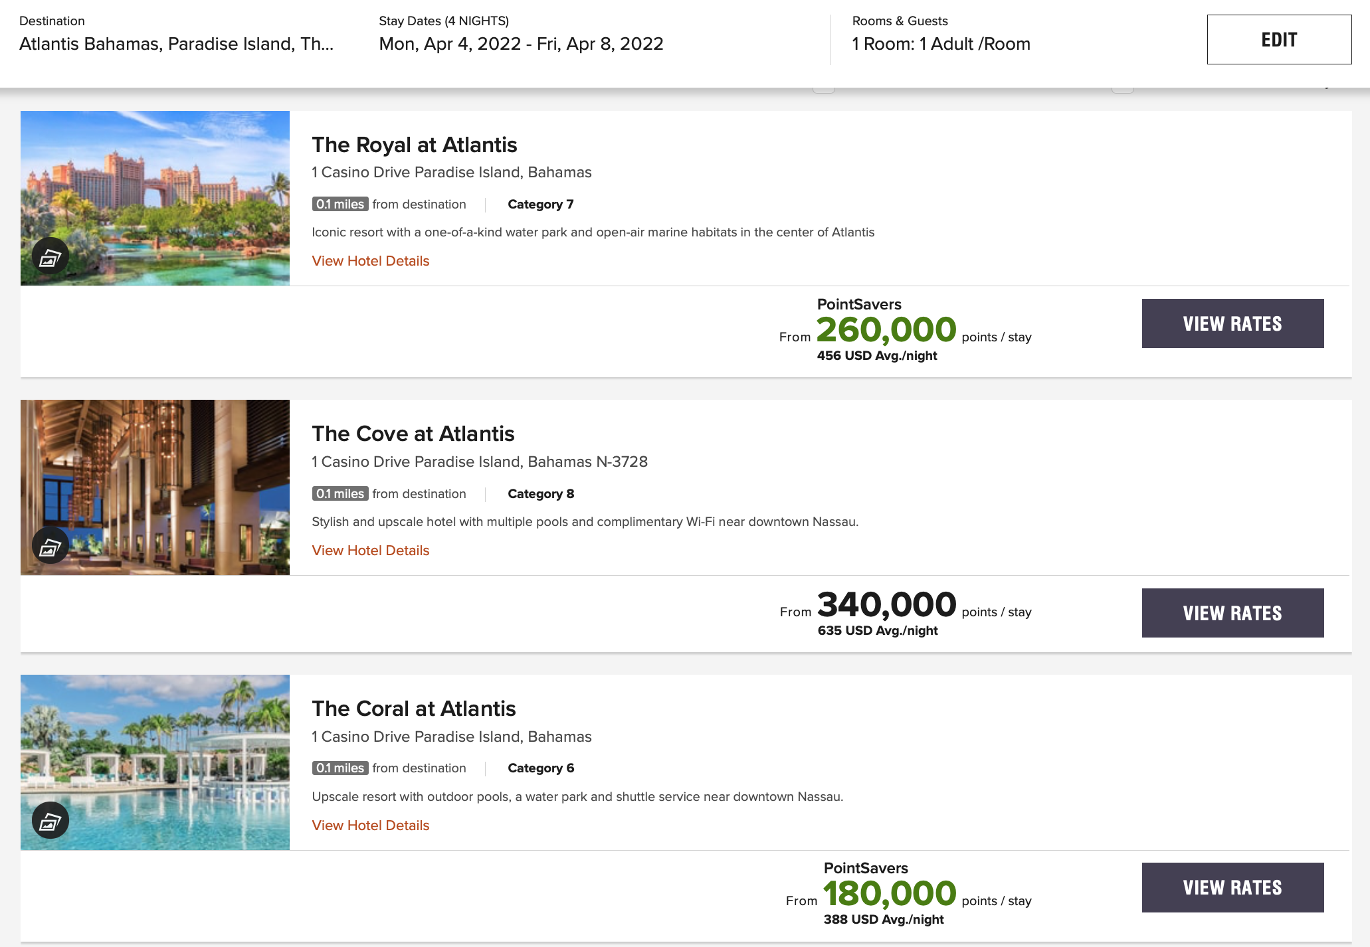Screen dimensions: 1370x947
Task: View rates for The Royal at Atlantis
Action: (x=1232, y=323)
